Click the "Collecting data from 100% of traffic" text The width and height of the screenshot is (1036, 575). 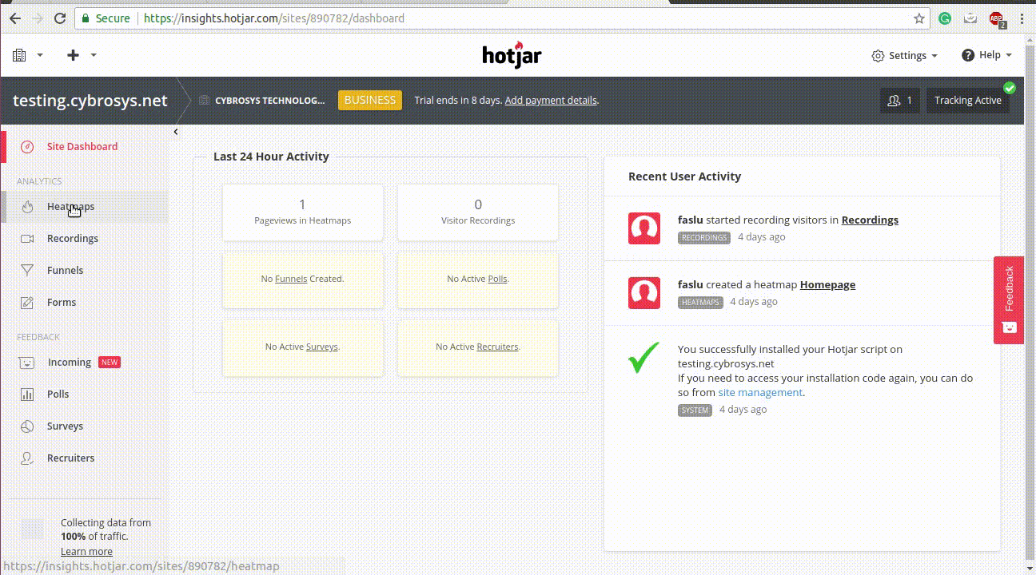106,529
